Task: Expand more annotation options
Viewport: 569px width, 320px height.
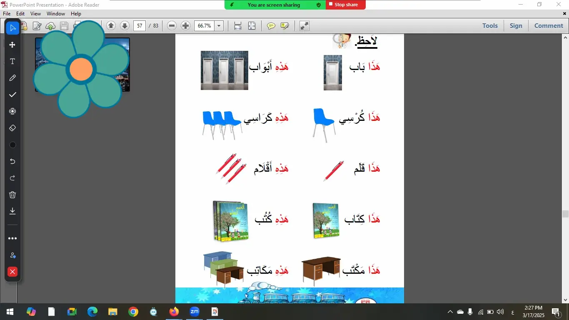Action: (x=12, y=238)
